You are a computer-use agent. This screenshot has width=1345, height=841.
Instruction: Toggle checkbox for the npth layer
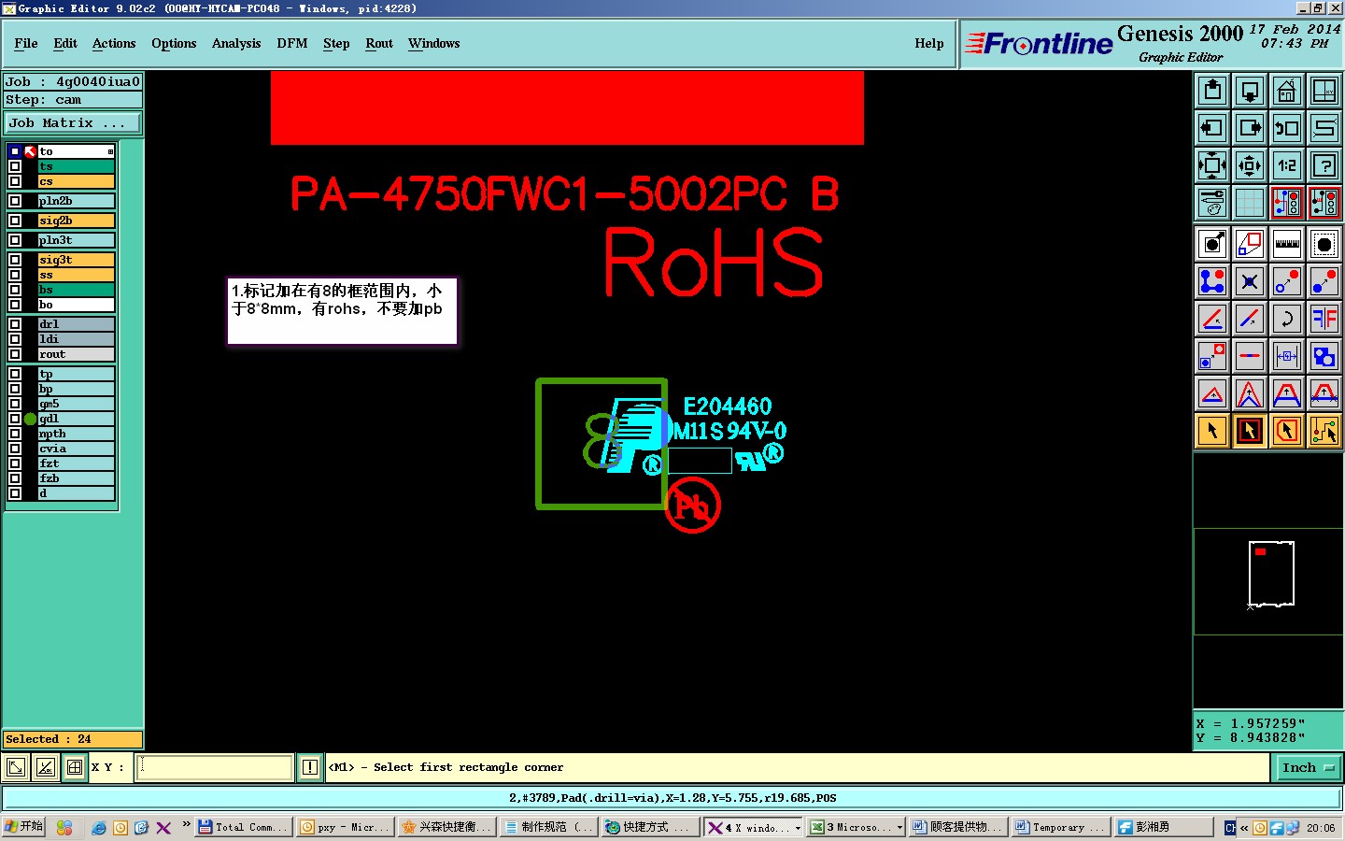coord(15,434)
